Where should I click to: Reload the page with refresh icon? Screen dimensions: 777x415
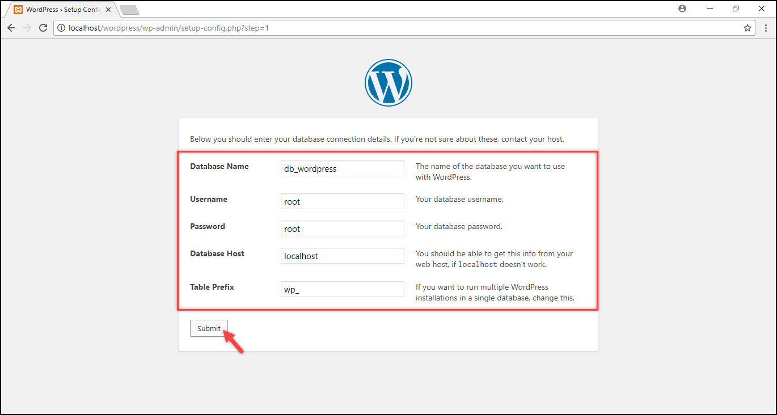click(x=43, y=28)
